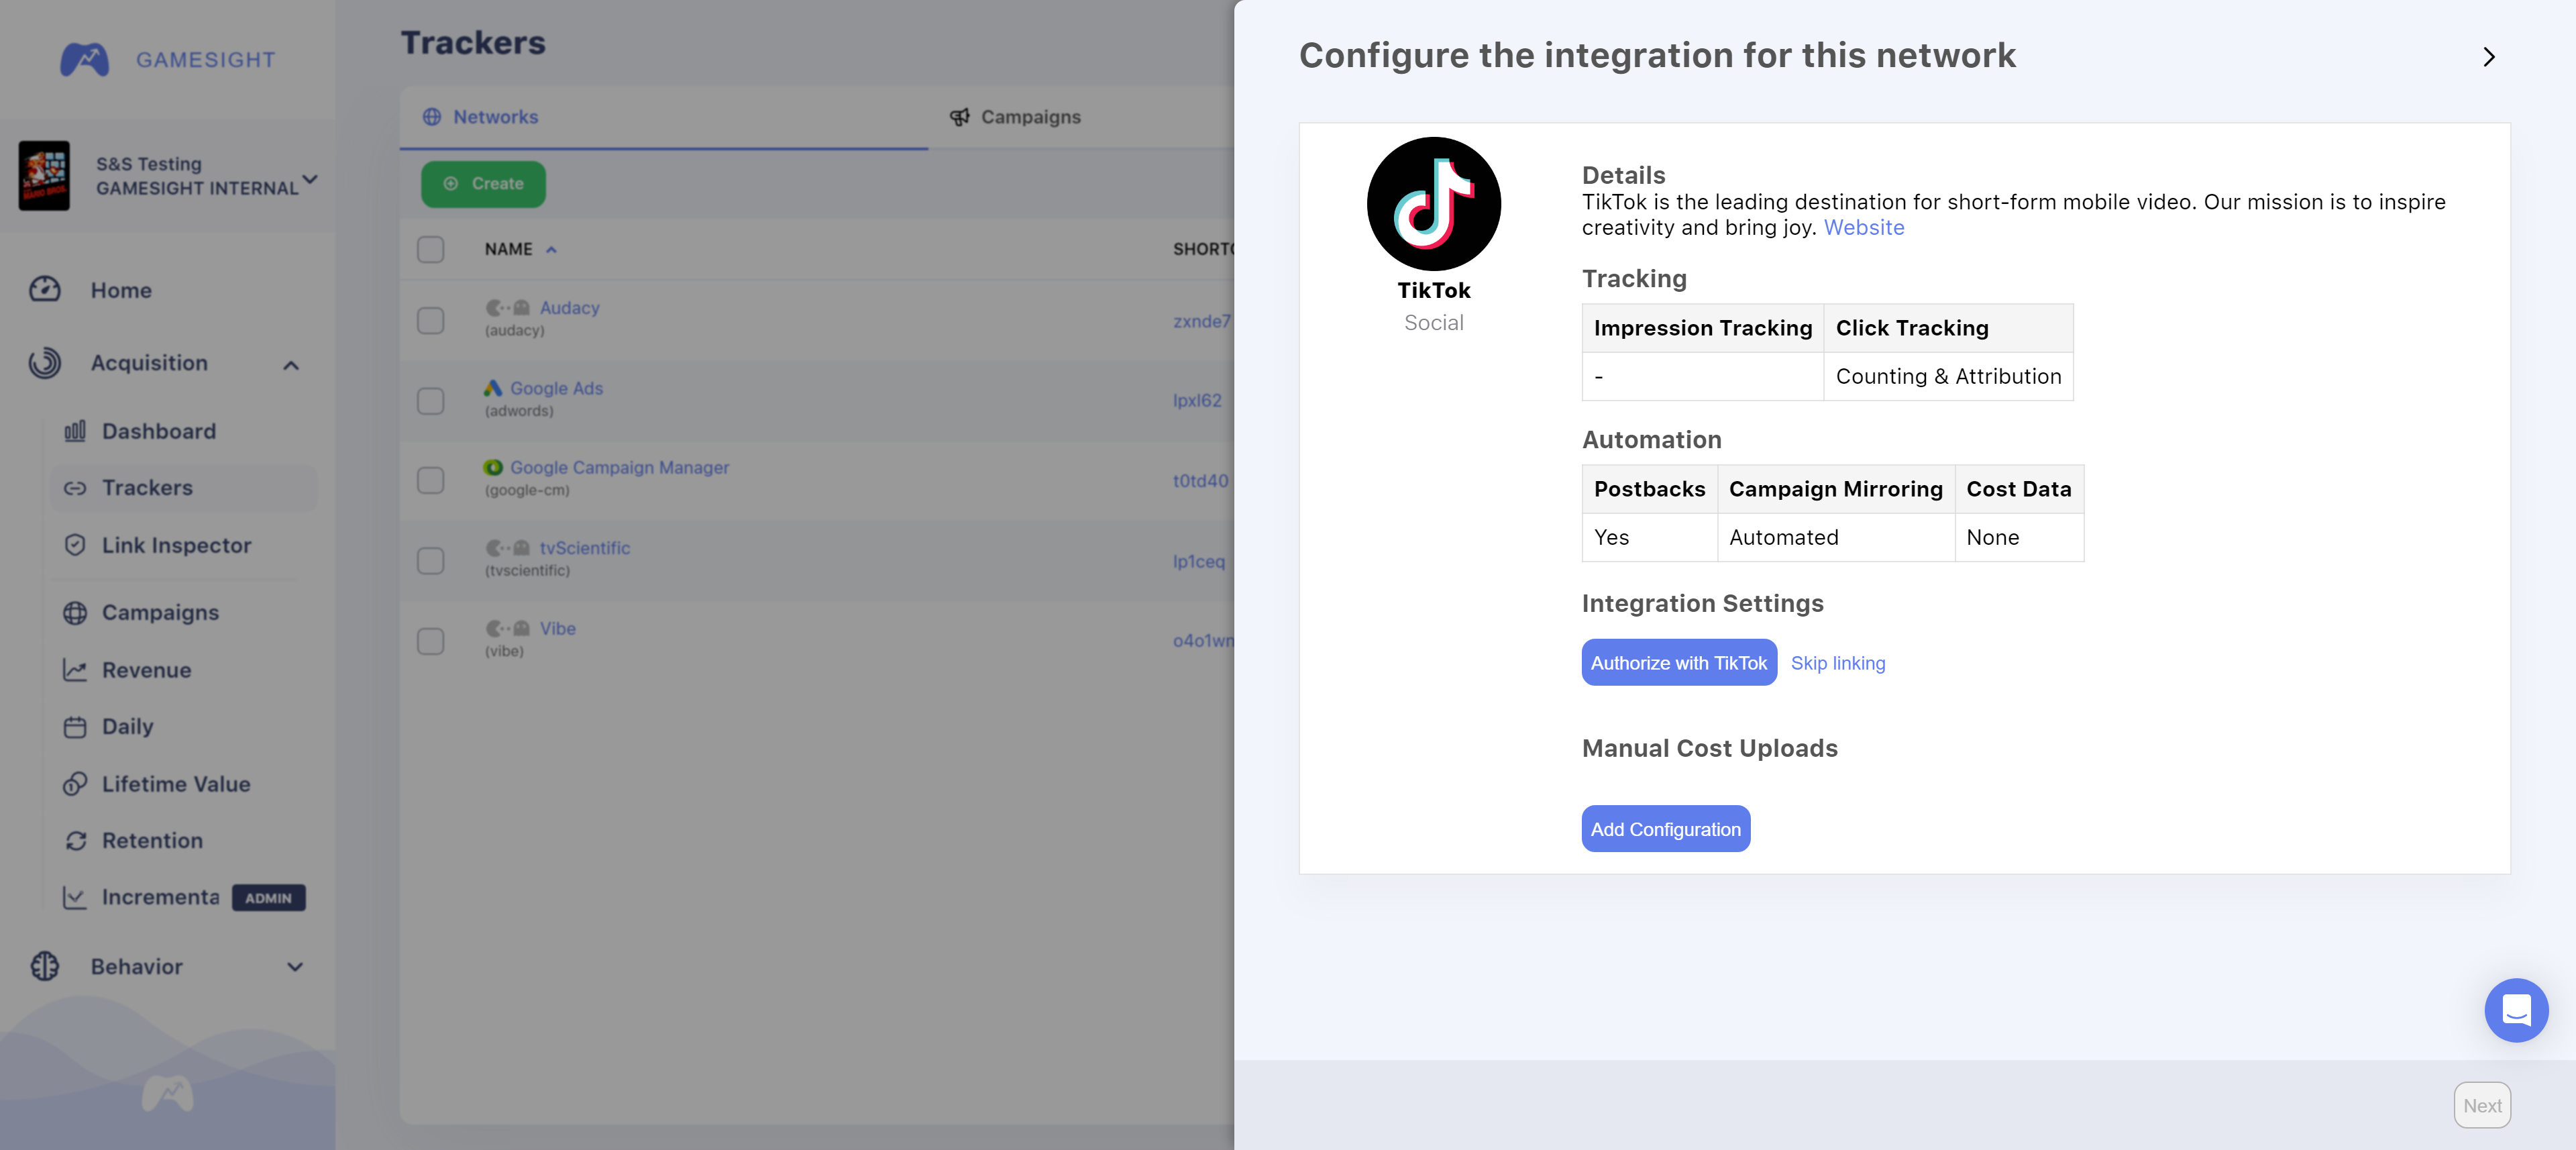Screen dimensions: 2576x1150
Task: Click the lpxl62 shortcode link
Action: (x=1197, y=401)
